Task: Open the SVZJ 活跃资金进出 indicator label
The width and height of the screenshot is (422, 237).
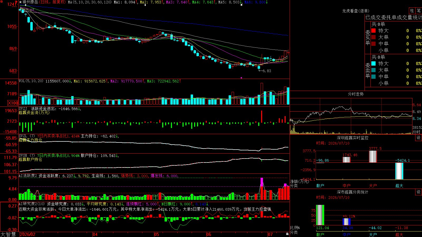Action: click(x=49, y=109)
